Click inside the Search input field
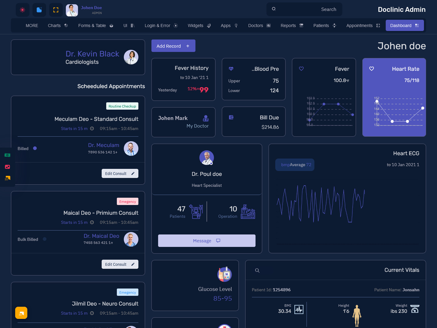The width and height of the screenshot is (437, 328). (x=304, y=9)
